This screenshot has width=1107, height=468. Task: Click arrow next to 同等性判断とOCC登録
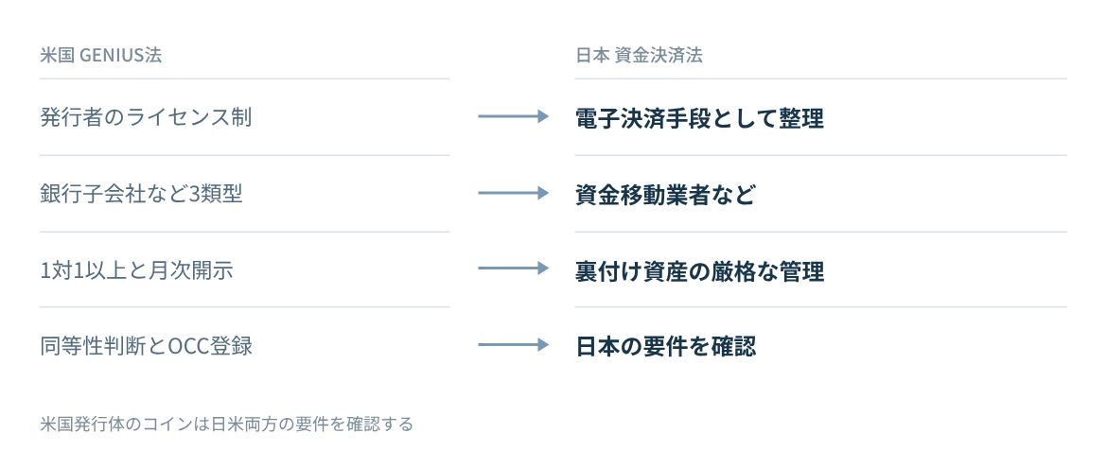(x=513, y=344)
